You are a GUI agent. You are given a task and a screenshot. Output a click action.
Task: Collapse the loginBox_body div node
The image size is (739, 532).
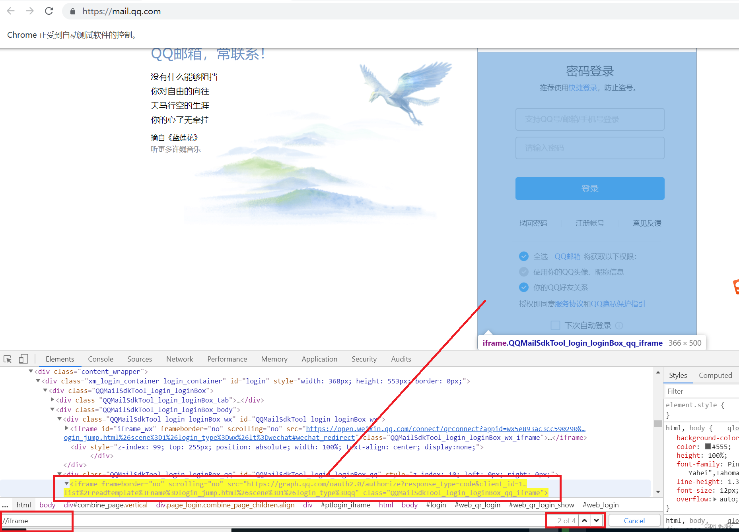click(x=52, y=410)
